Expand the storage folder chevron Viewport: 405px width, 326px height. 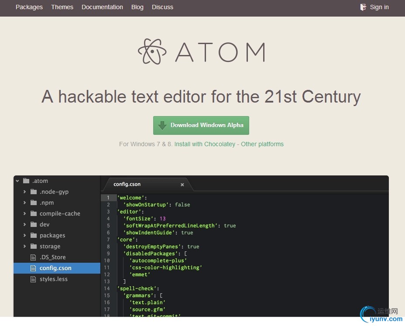tap(24, 246)
